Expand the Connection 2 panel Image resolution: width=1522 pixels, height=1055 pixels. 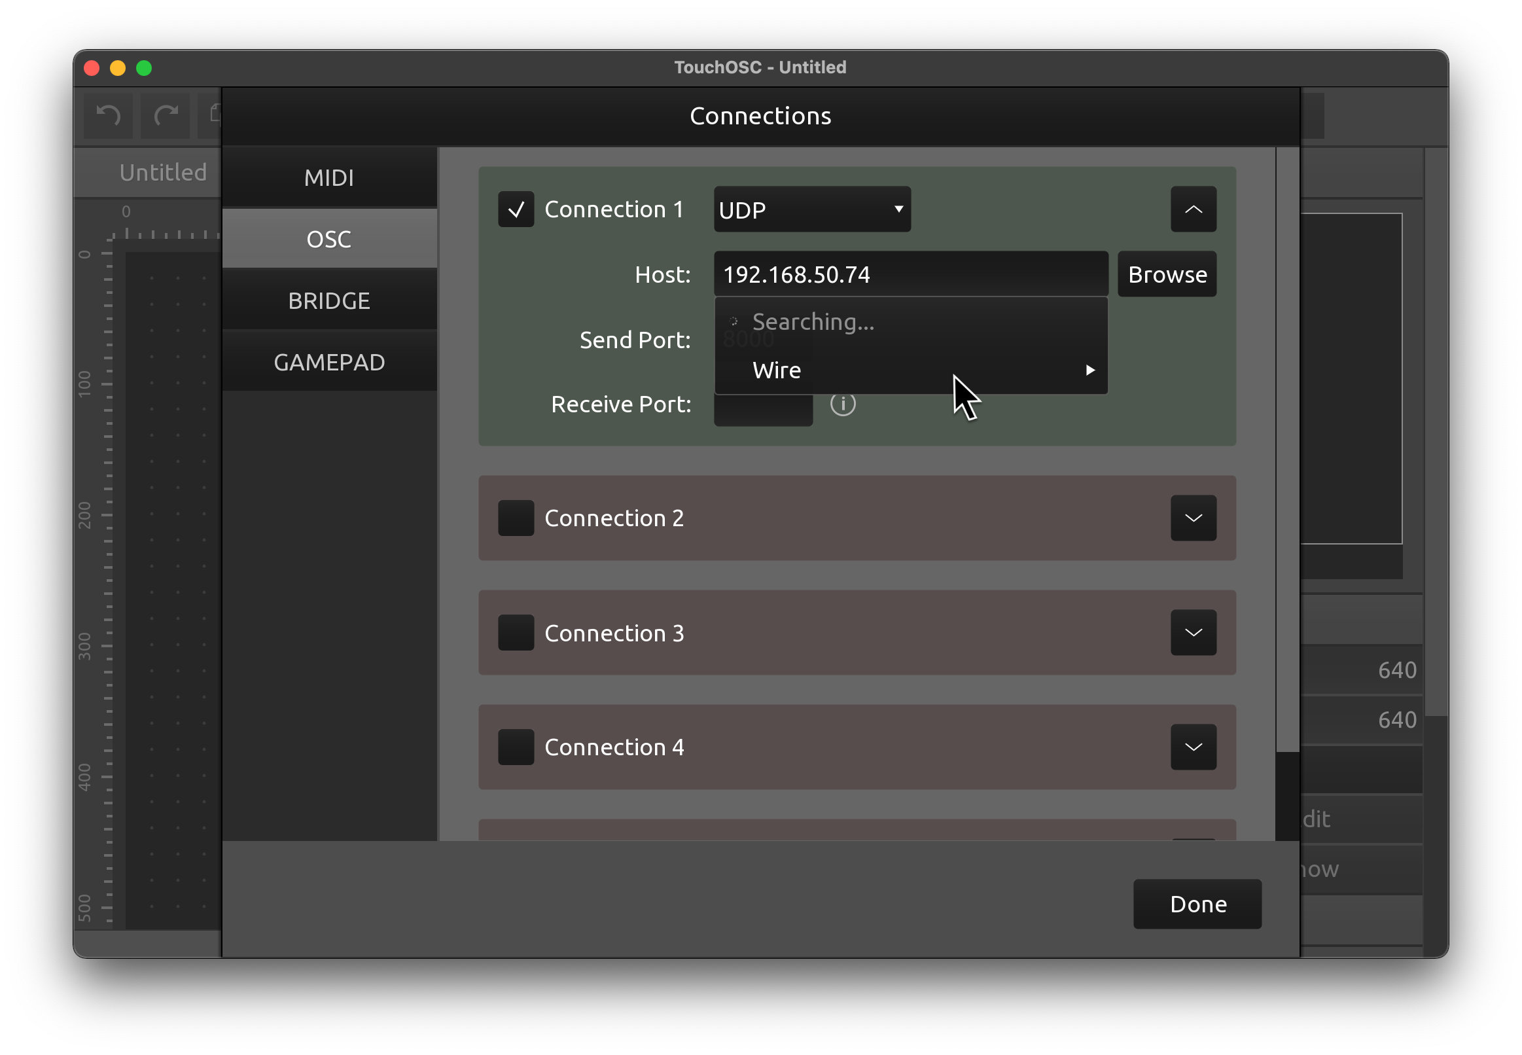(x=1194, y=518)
